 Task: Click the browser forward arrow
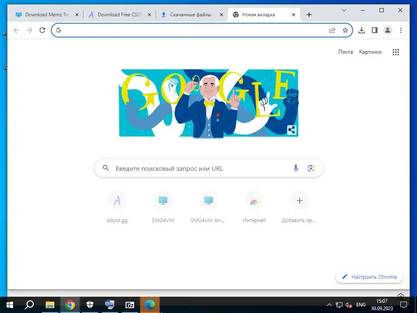[29, 30]
